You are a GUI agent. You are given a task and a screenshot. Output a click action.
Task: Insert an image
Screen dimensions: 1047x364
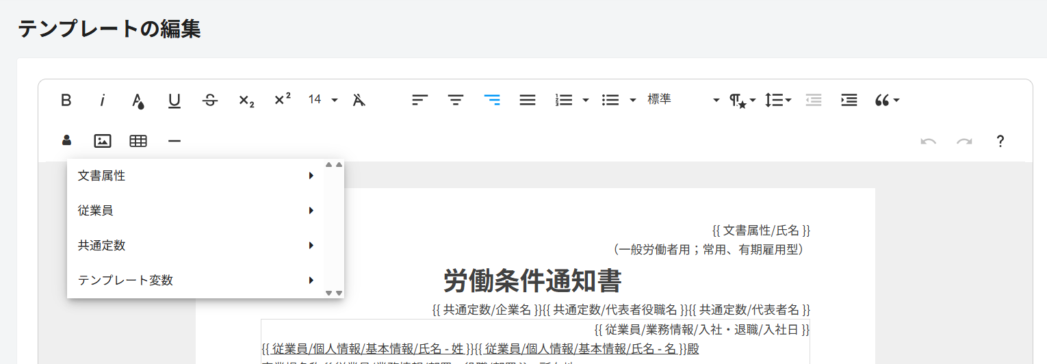click(103, 141)
